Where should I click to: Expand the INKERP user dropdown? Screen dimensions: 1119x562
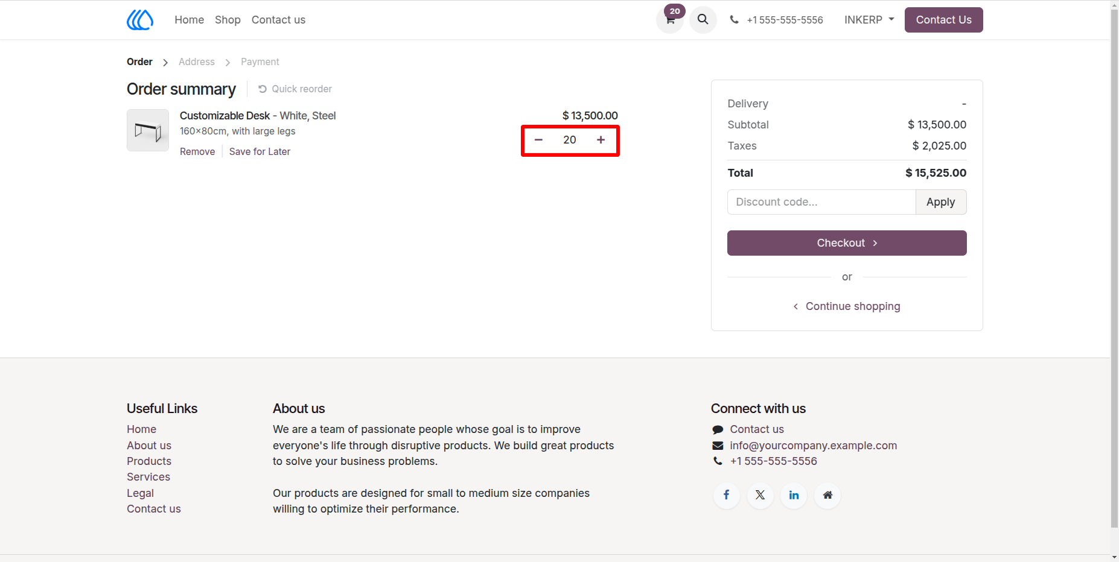[869, 20]
